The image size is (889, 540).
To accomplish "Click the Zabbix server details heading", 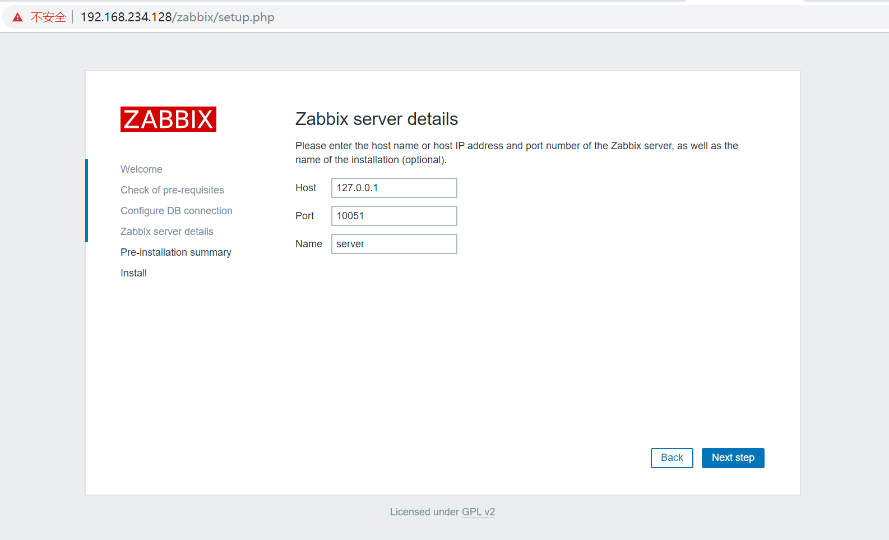I will (x=377, y=119).
